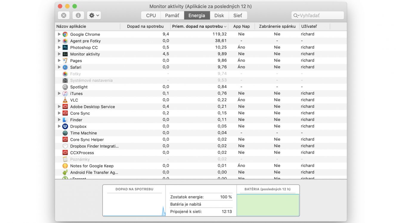Click the Monitor aktivity row icon
Image resolution: width=396 pixels, height=223 pixels.
[x=65, y=54]
